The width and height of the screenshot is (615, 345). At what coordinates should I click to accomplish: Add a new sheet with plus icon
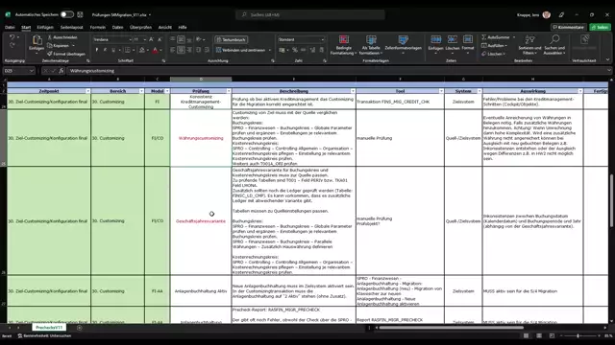(79, 328)
